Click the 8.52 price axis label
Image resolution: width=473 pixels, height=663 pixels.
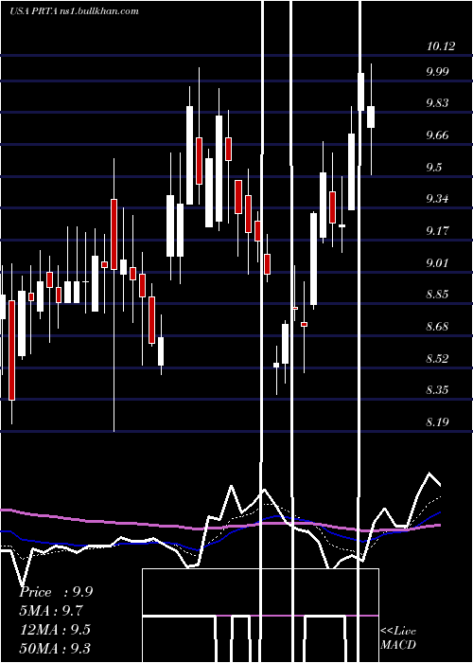coord(437,359)
